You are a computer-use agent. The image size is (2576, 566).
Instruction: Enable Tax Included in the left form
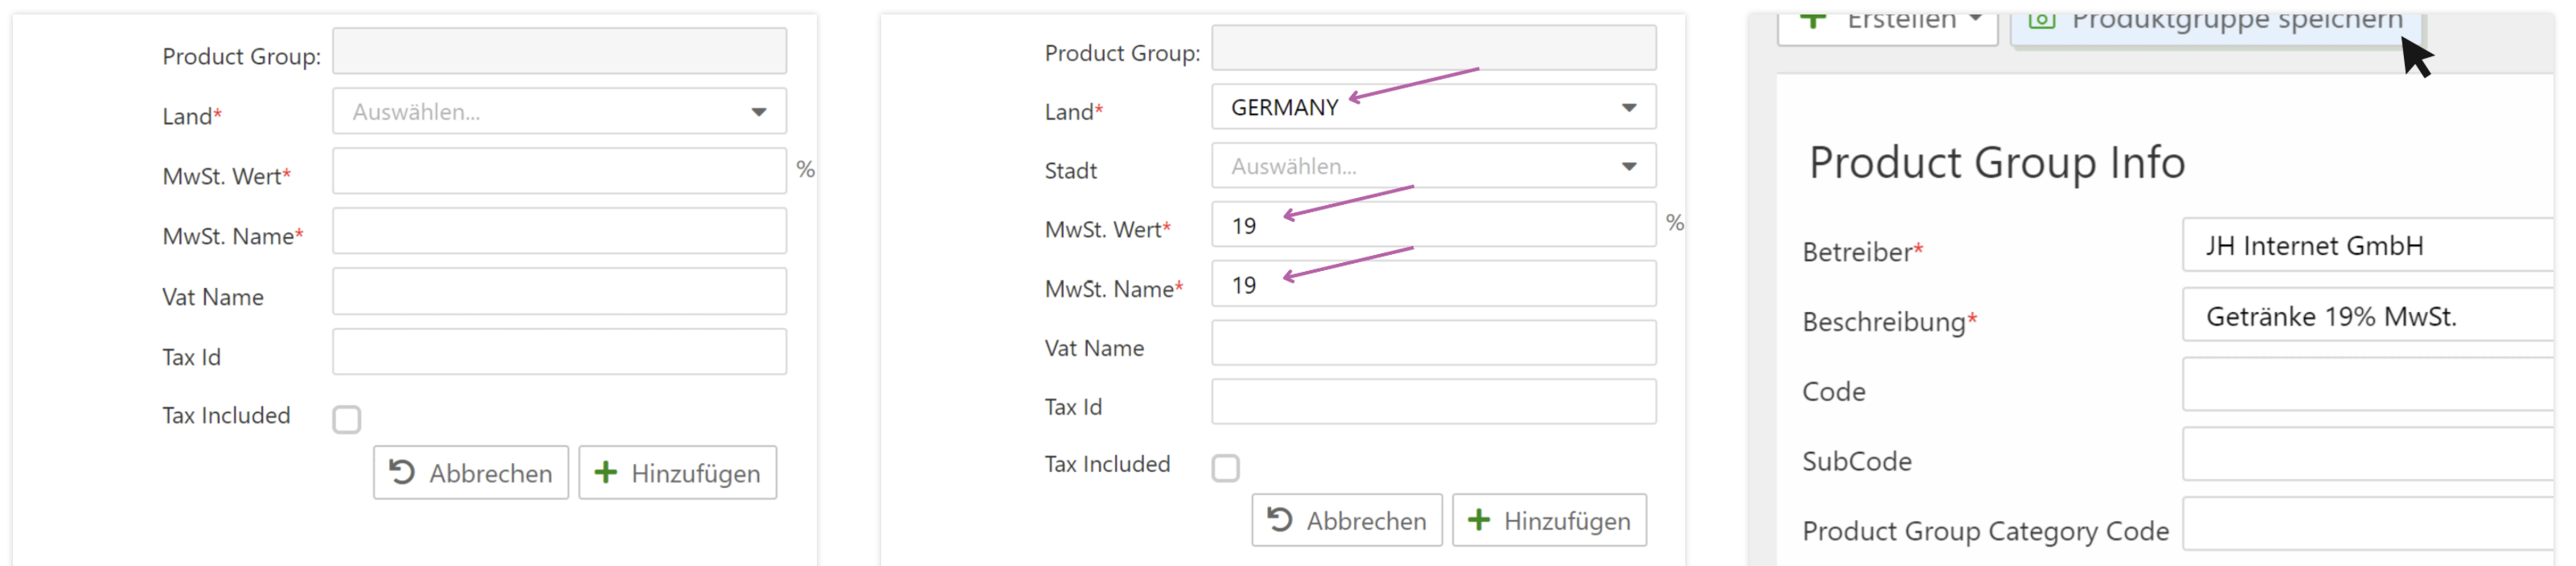tap(347, 419)
